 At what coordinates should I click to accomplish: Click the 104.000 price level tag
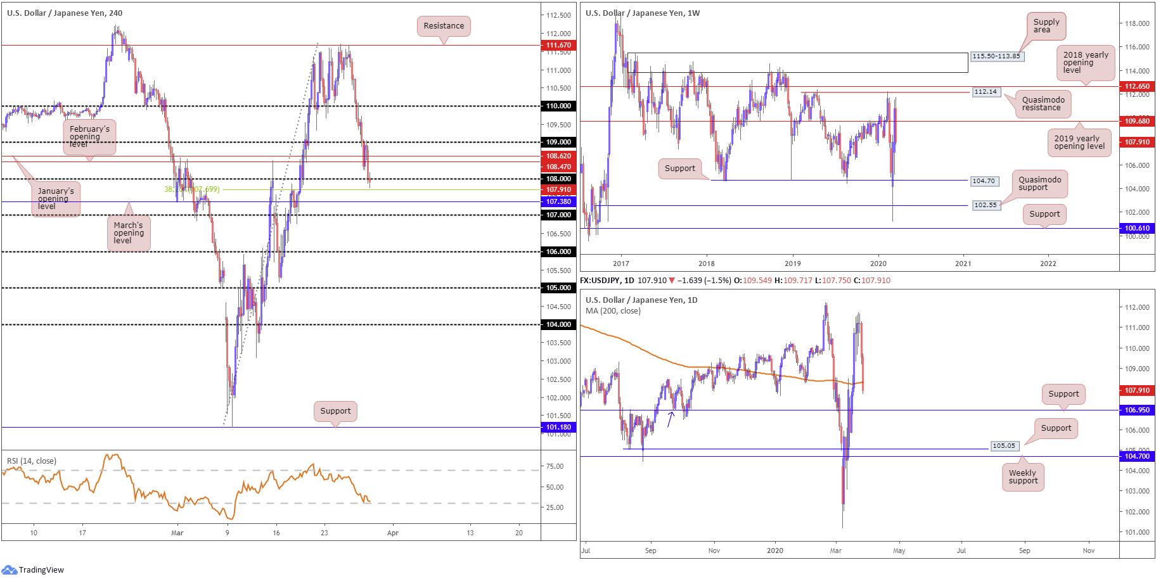point(558,324)
